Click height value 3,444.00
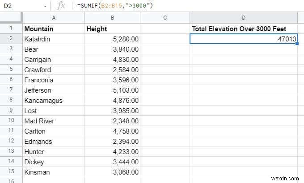The image size is (304, 183). pyautogui.click(x=113, y=162)
